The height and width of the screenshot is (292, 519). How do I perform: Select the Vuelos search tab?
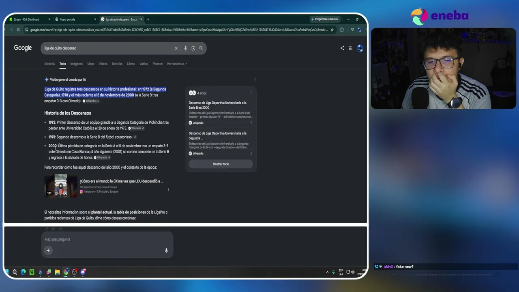pos(144,64)
